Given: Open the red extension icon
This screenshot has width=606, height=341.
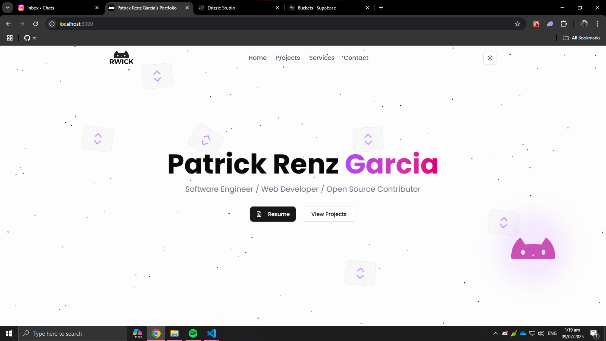Looking at the screenshot, I should coord(536,24).
